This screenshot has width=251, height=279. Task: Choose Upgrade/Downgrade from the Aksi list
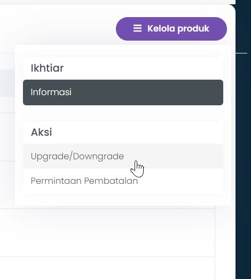click(x=123, y=156)
